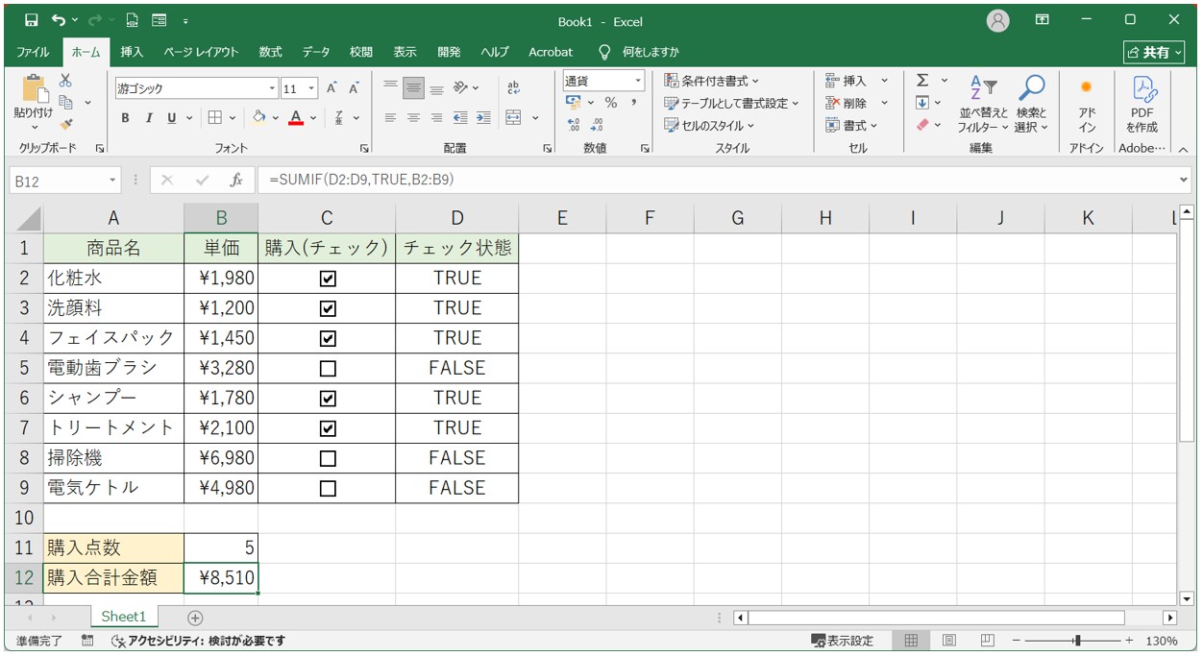
Task: Toggle Bold formatting
Action: point(125,118)
